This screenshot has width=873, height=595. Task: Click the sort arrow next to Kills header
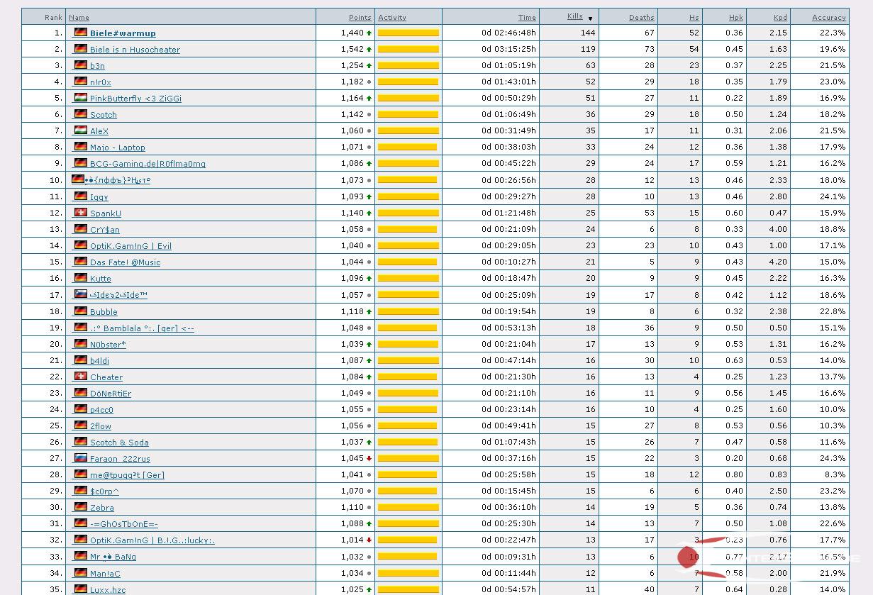(x=590, y=18)
